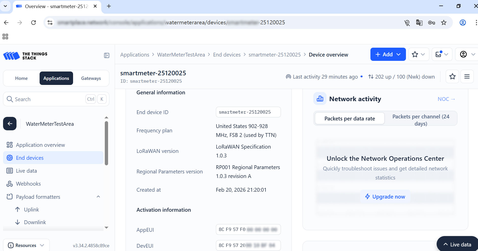
Task: Open Webhooks in the sidebar
Action: [28, 184]
